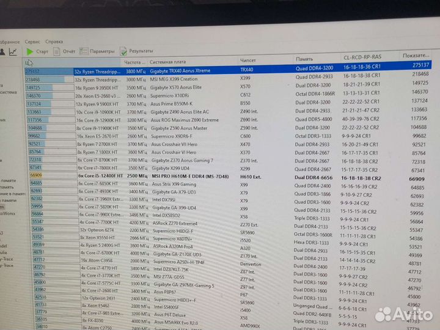
Task: Open the Сервис menu
Action: [x=32, y=42]
